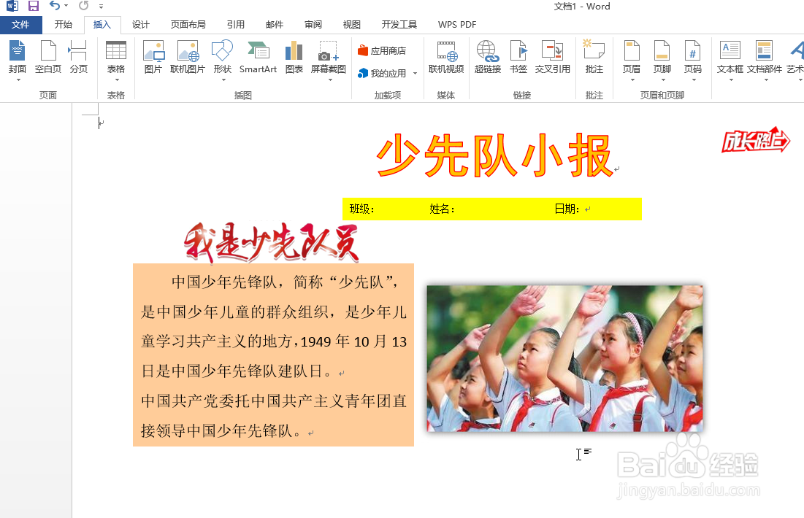804x518 pixels.
Task: Click the Insert (插入) tab
Action: 102,25
